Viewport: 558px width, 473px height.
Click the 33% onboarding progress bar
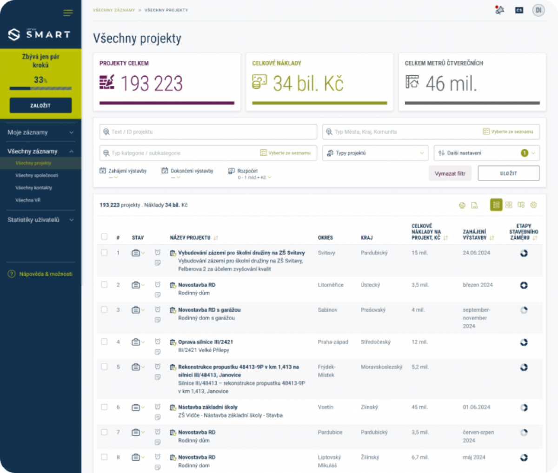point(40,88)
